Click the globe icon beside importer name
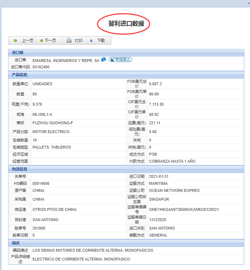Image resolution: width=250 pixels, height=270 pixels. pyautogui.click(x=104, y=60)
